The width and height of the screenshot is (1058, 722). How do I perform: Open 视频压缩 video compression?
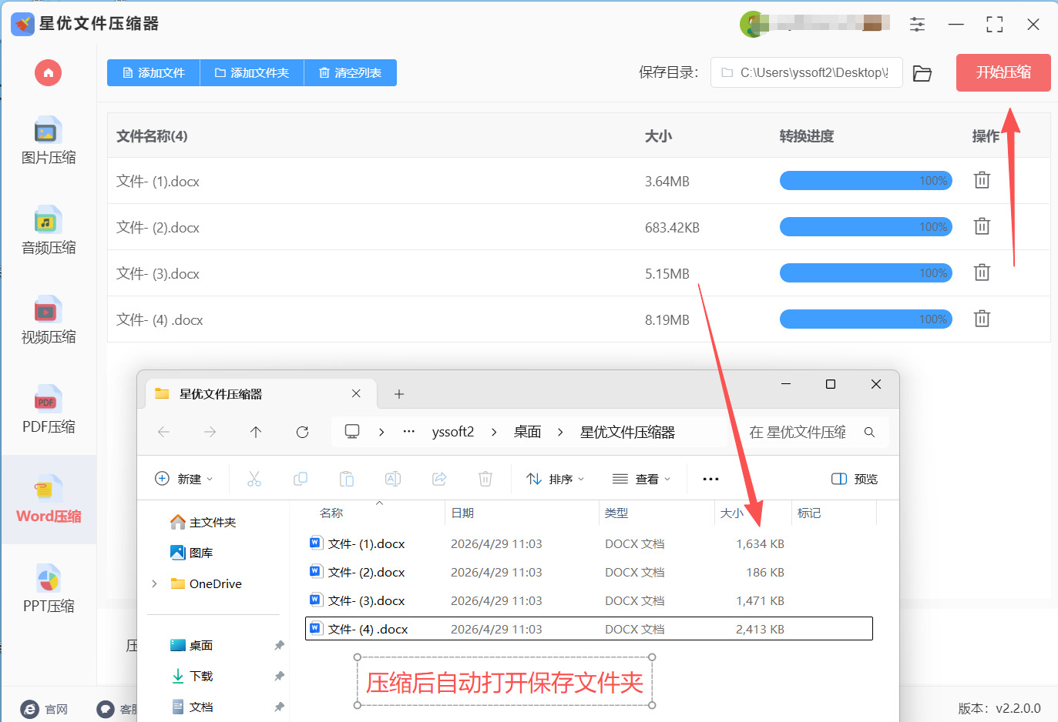click(48, 321)
